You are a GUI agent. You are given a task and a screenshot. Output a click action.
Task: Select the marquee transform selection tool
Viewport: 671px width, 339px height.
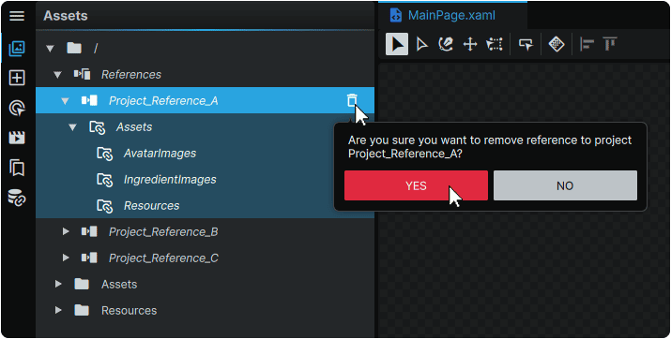tap(495, 44)
